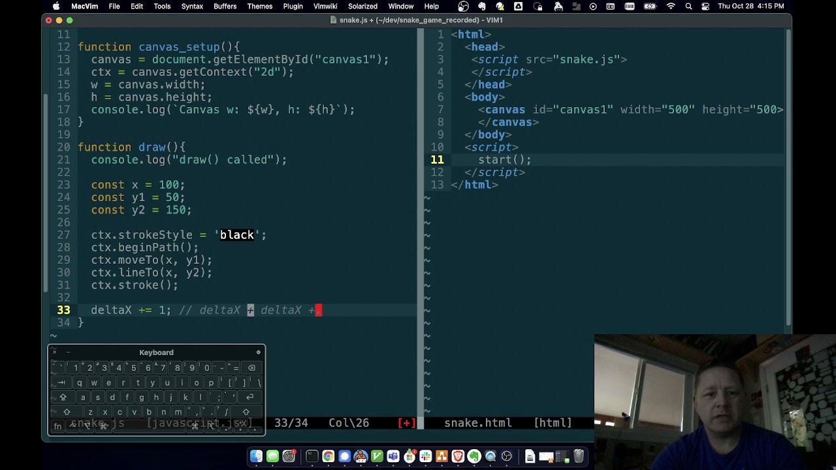The height and width of the screenshot is (470, 836).
Task: Open Wi-Fi status in menu bar
Action: click(671, 6)
